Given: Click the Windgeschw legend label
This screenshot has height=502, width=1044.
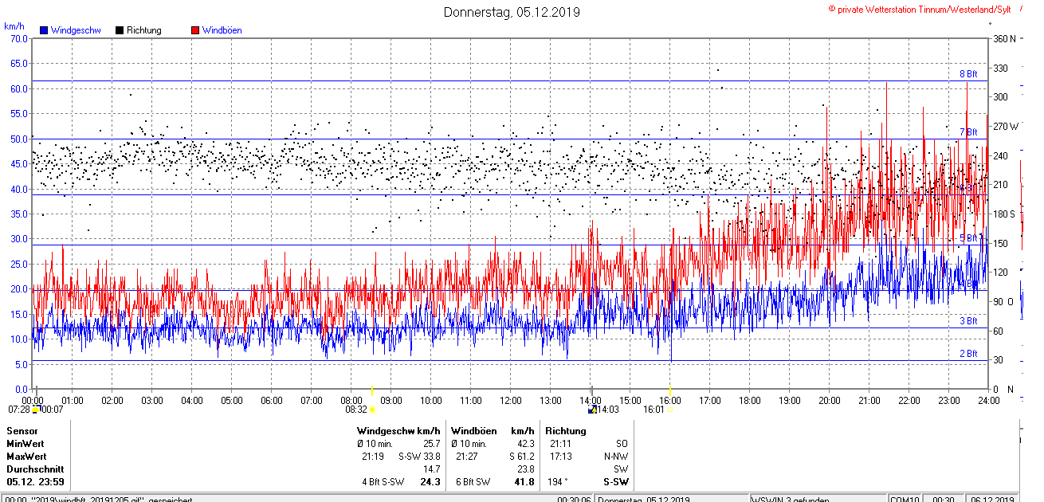Looking at the screenshot, I should [76, 30].
